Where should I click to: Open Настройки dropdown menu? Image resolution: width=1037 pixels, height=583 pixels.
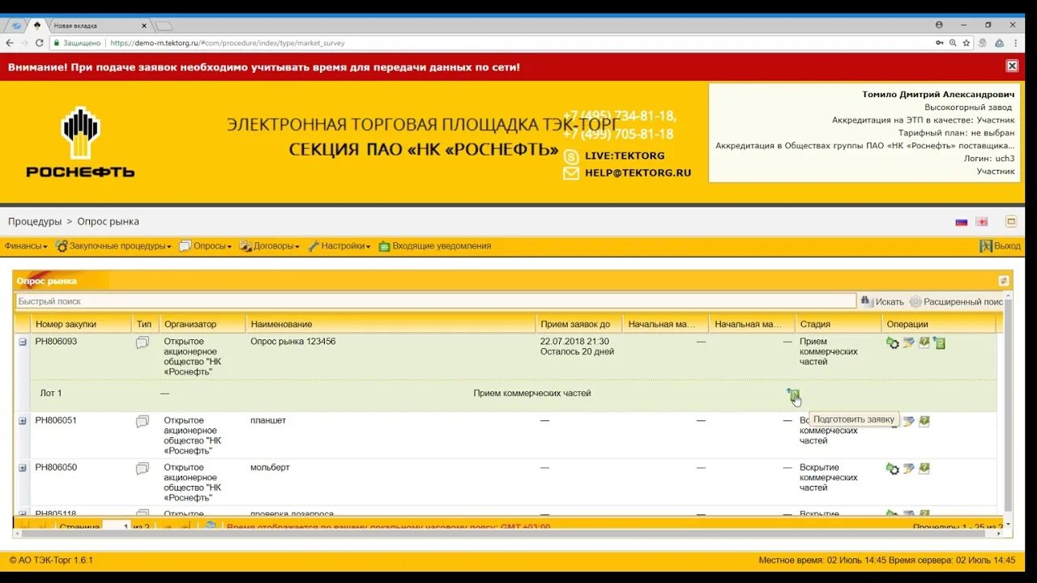click(x=339, y=246)
